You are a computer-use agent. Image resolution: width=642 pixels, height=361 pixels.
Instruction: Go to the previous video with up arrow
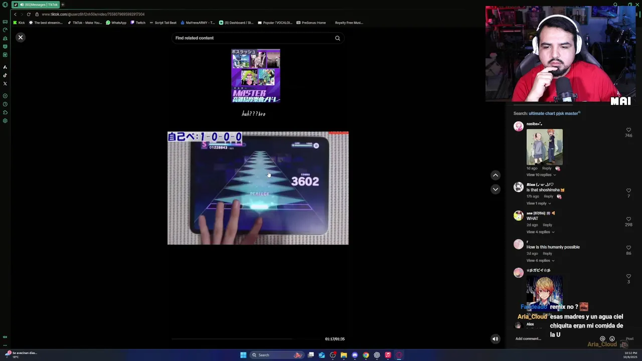[x=496, y=175]
